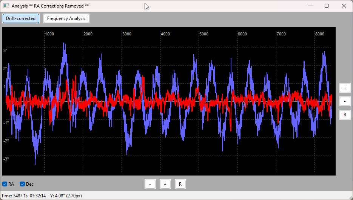
Task: Minimize the Analysis window
Action: [310, 6]
